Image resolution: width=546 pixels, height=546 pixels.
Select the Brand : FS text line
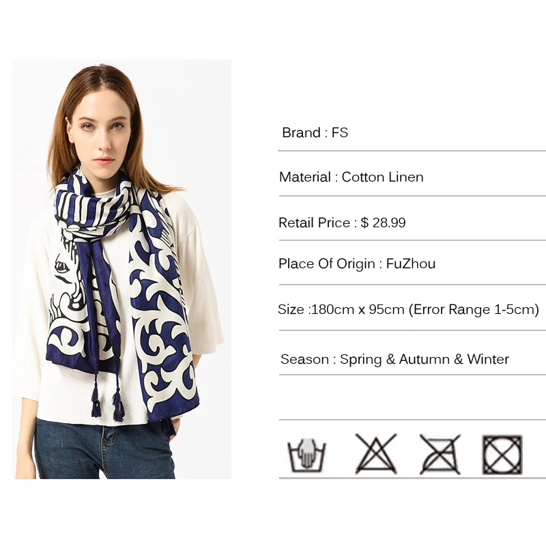coord(315,132)
